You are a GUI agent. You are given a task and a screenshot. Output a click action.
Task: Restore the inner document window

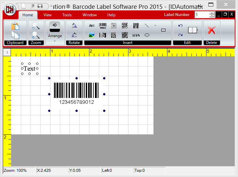pos(225,14)
